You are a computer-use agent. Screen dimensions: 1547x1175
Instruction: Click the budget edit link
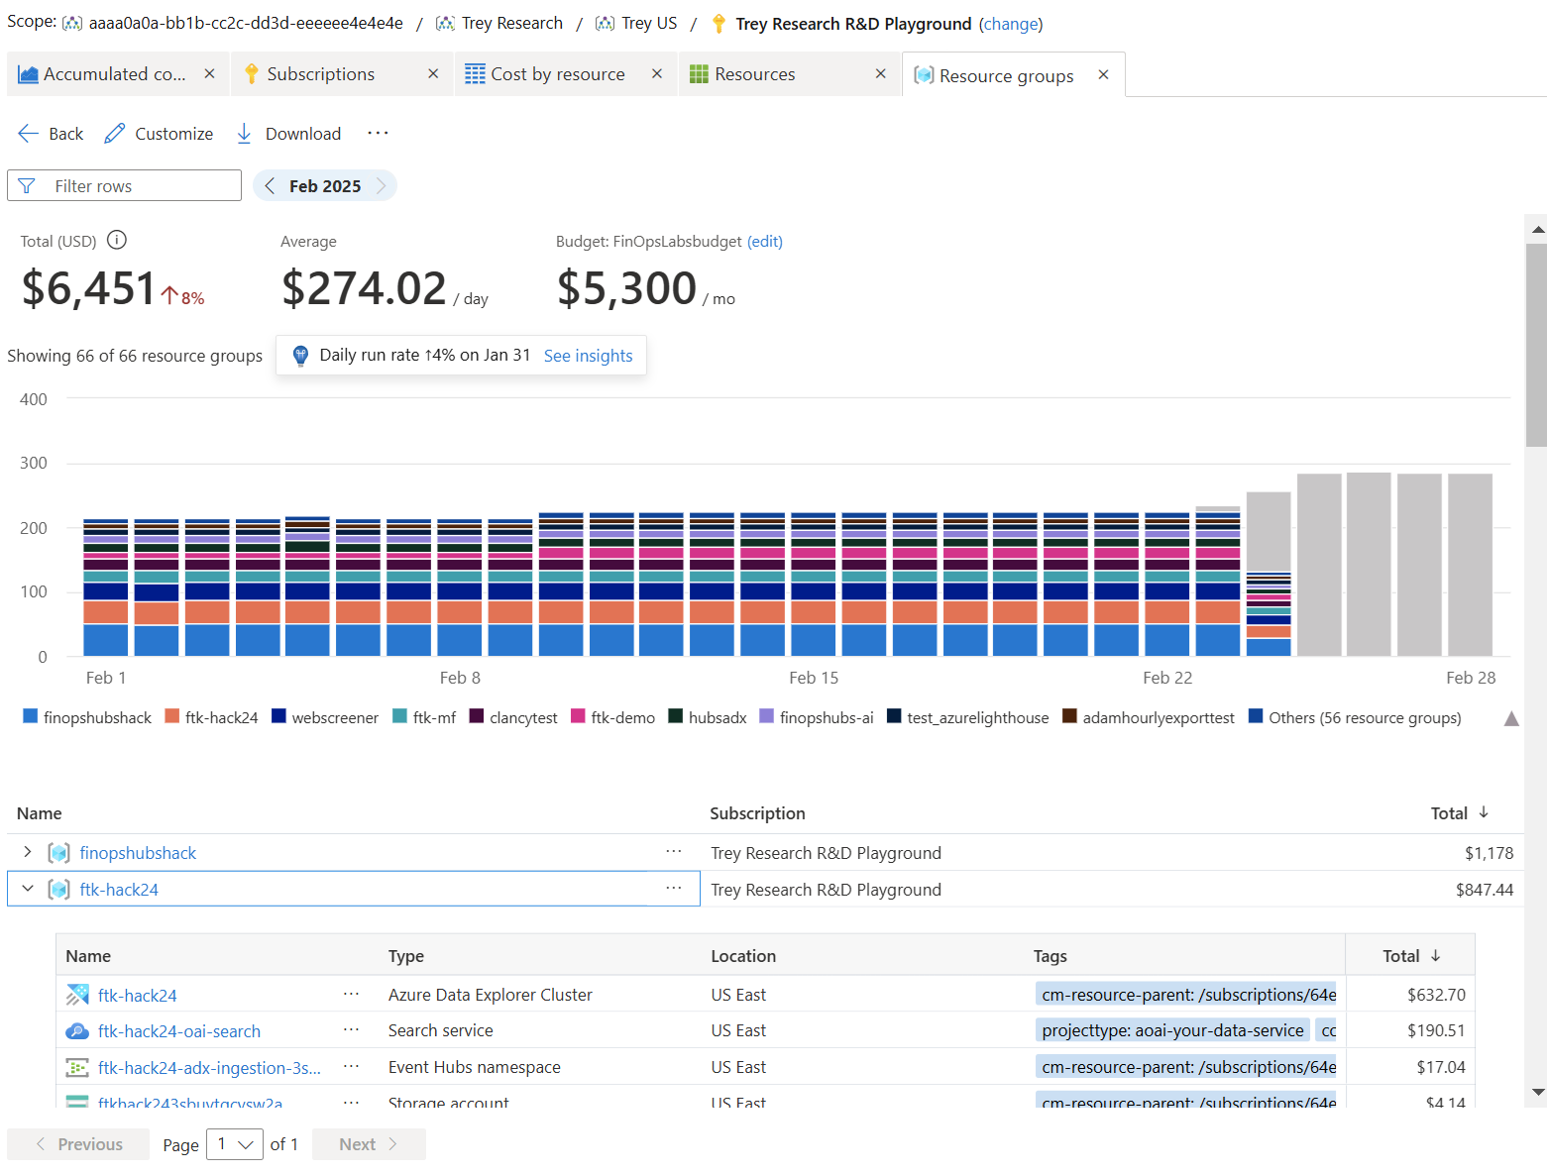[x=764, y=242]
